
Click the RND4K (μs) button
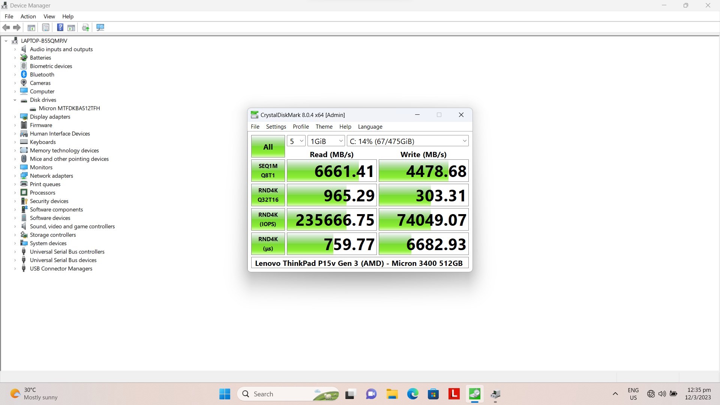(x=268, y=244)
